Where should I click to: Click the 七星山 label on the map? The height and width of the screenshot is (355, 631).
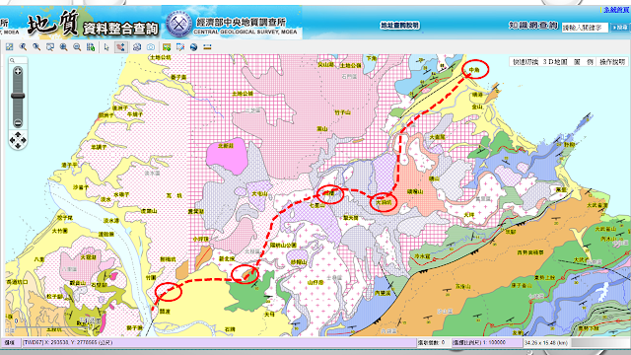click(x=317, y=205)
